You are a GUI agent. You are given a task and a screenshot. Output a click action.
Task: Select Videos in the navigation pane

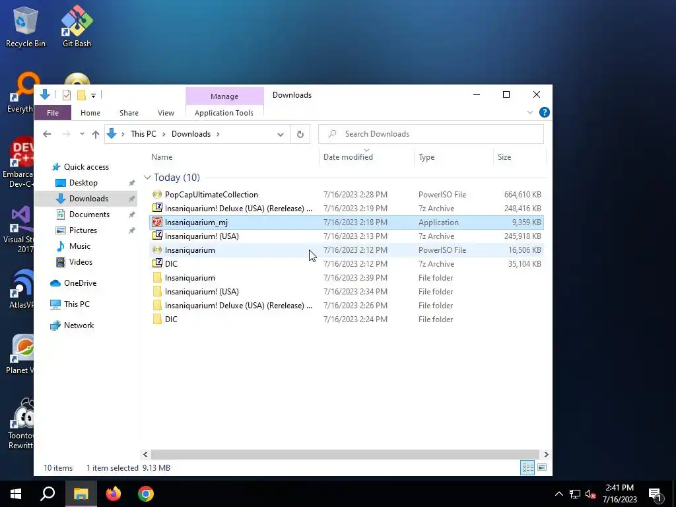[81, 262]
